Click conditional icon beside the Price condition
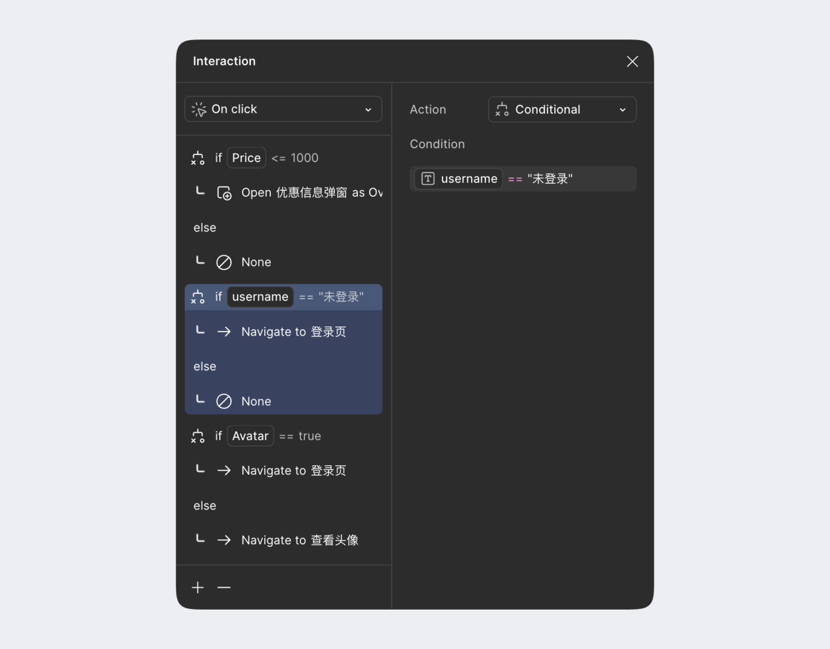Image resolution: width=830 pixels, height=649 pixels. [x=198, y=158]
